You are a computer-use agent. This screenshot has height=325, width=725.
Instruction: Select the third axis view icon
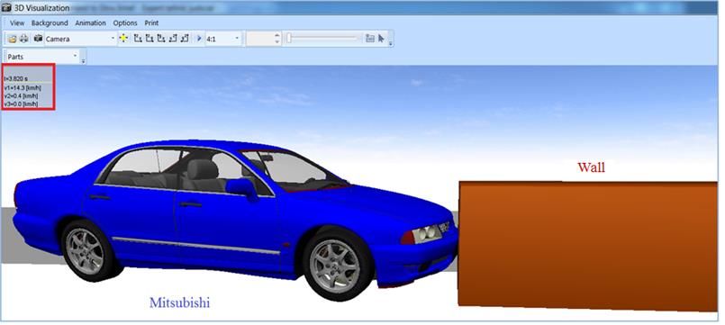coord(161,39)
